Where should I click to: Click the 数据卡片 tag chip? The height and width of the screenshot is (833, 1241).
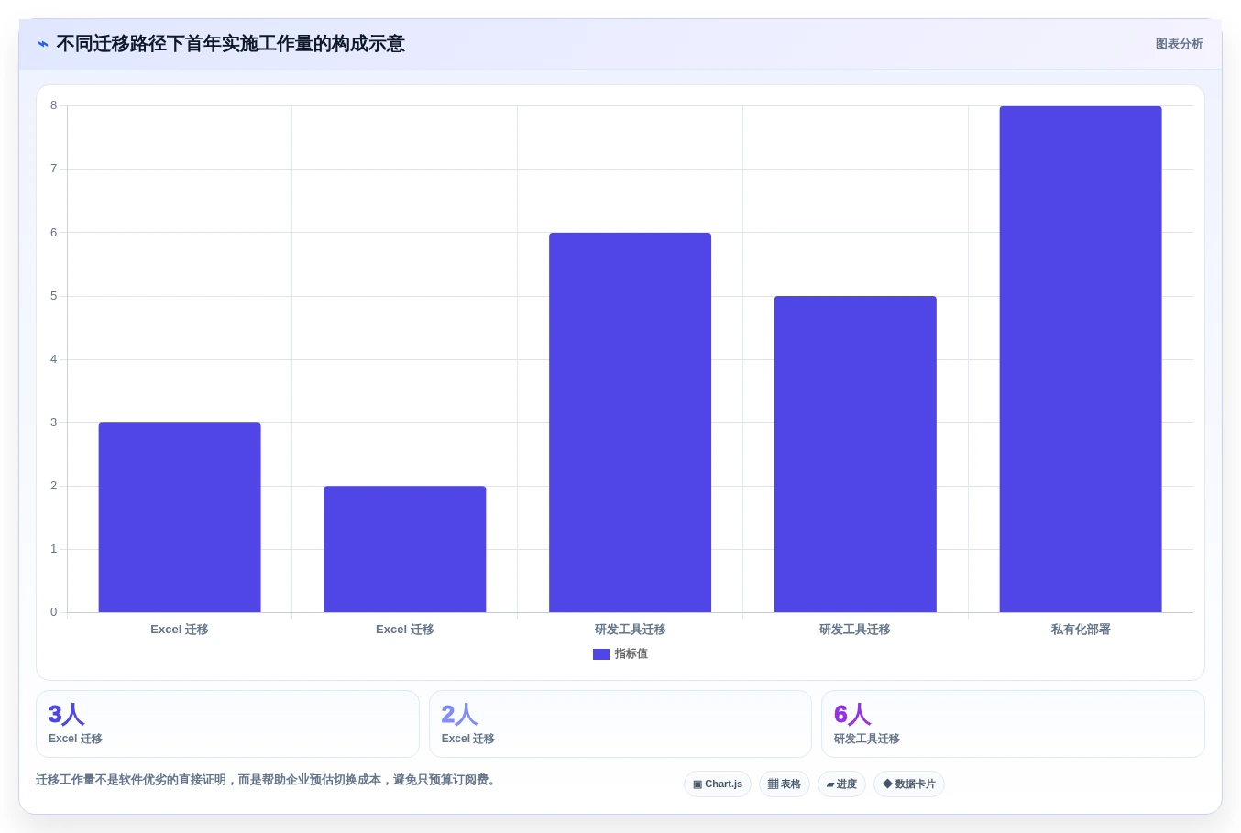[x=909, y=784]
